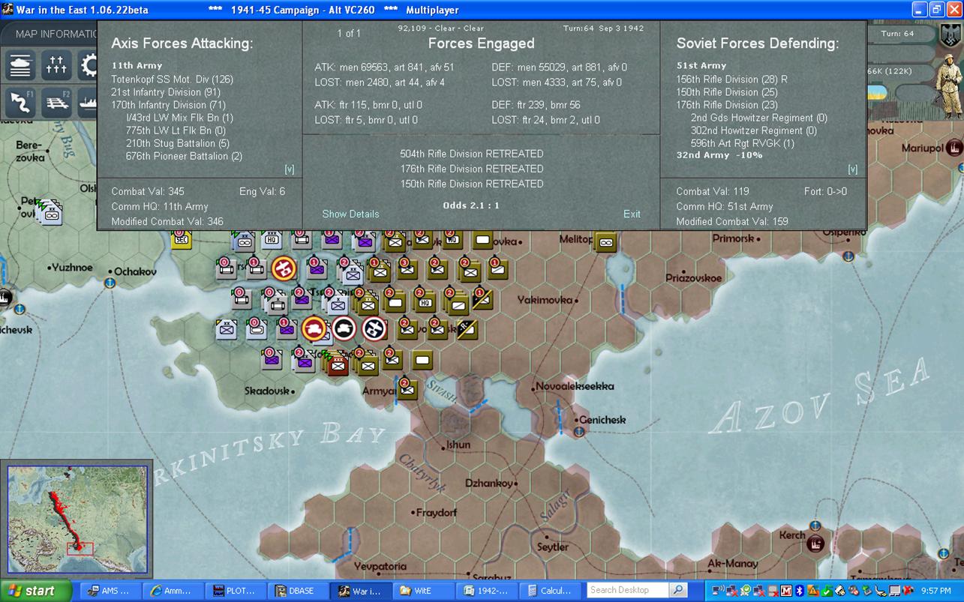Open the Windows Start menu
This screenshot has height=602, width=964.
35,591
